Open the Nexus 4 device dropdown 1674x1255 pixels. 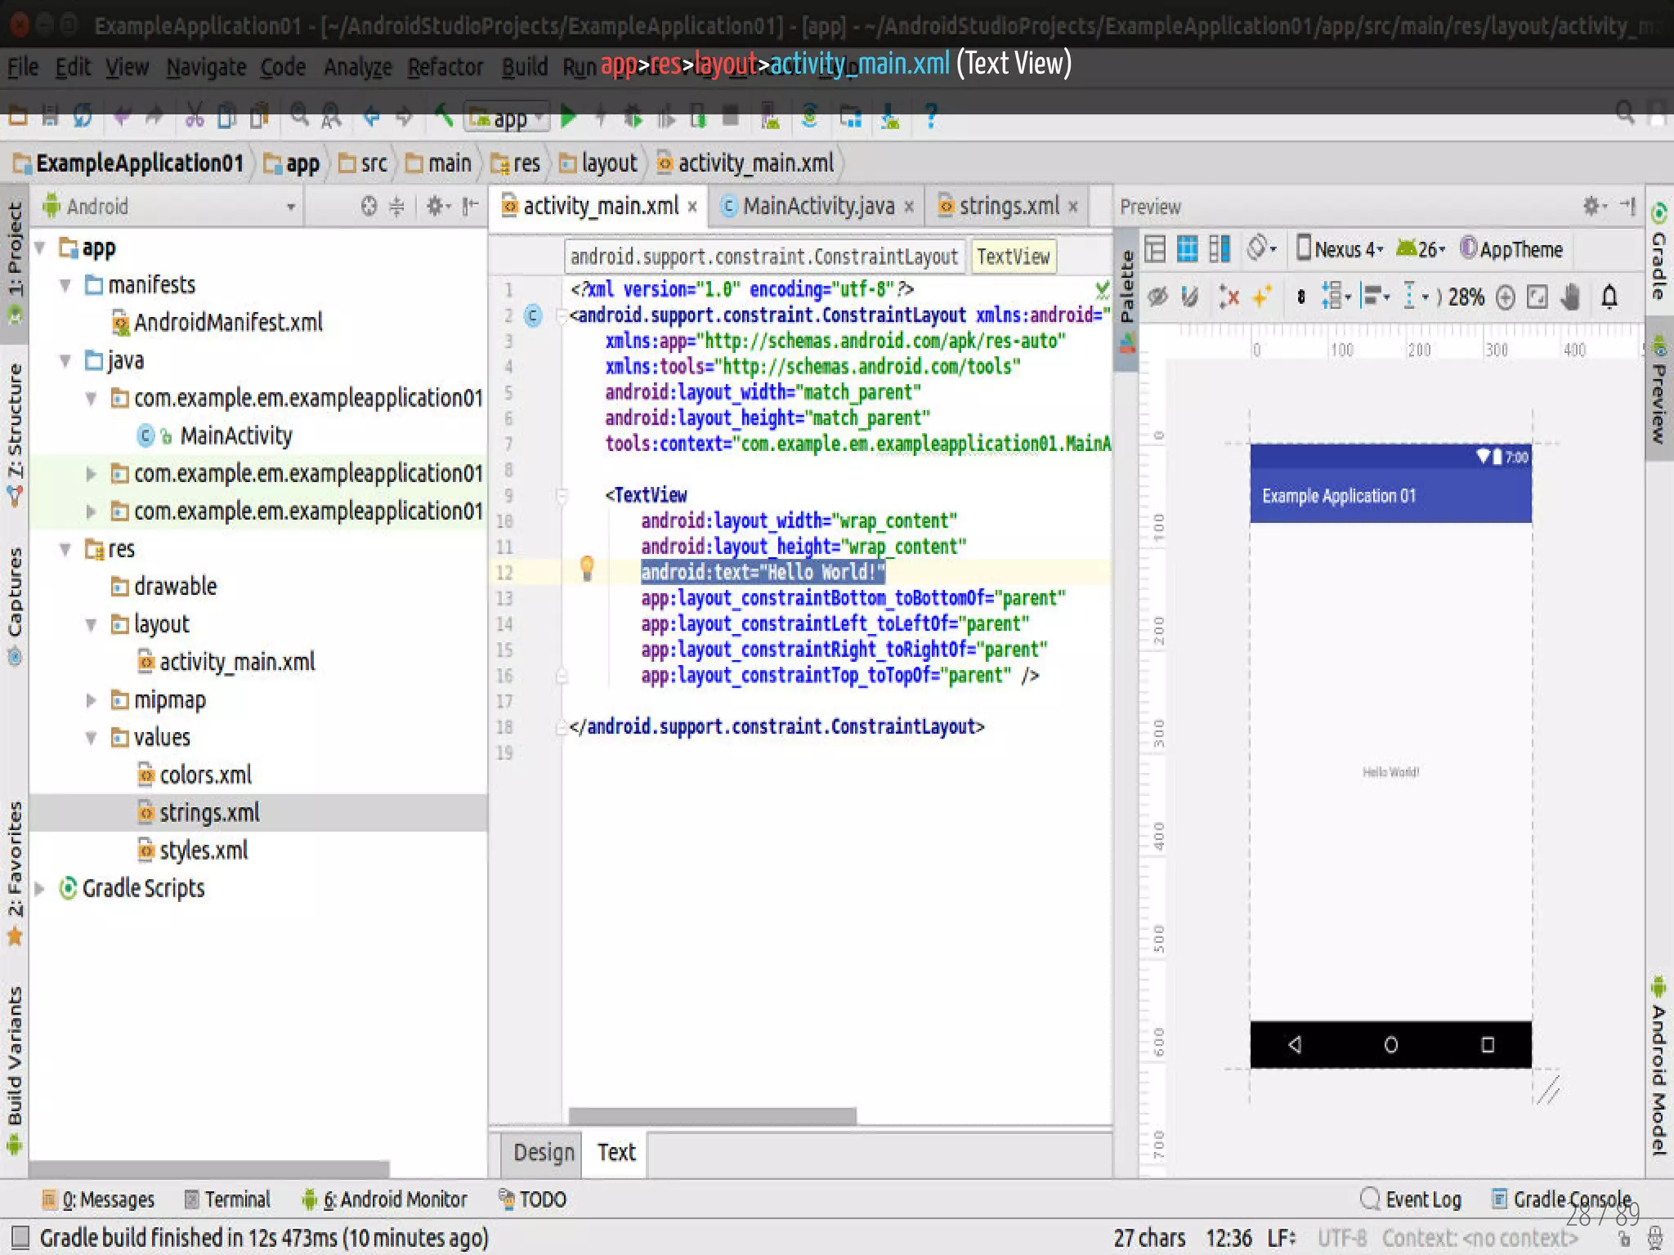pyautogui.click(x=1341, y=249)
